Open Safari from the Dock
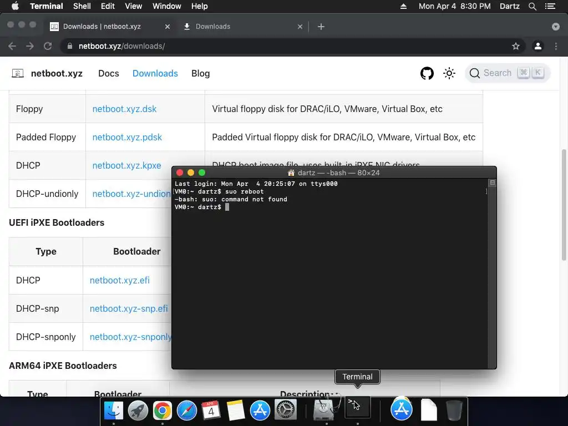Viewport: 568px width, 426px height. [x=186, y=410]
